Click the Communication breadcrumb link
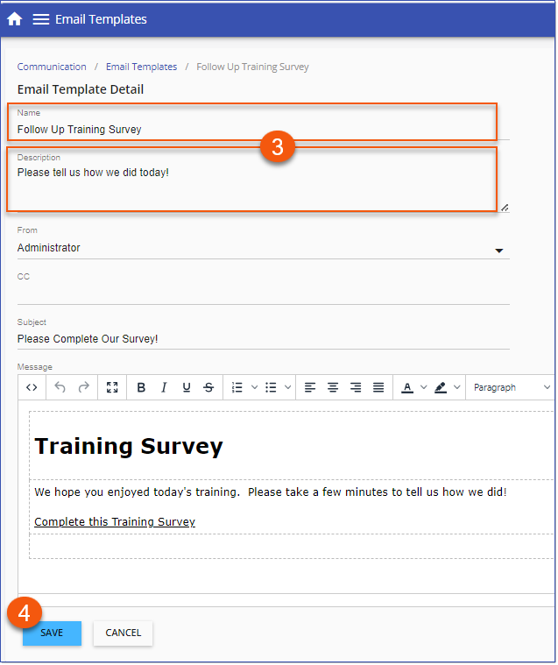Screen dimensions: 558x665 point(52,67)
